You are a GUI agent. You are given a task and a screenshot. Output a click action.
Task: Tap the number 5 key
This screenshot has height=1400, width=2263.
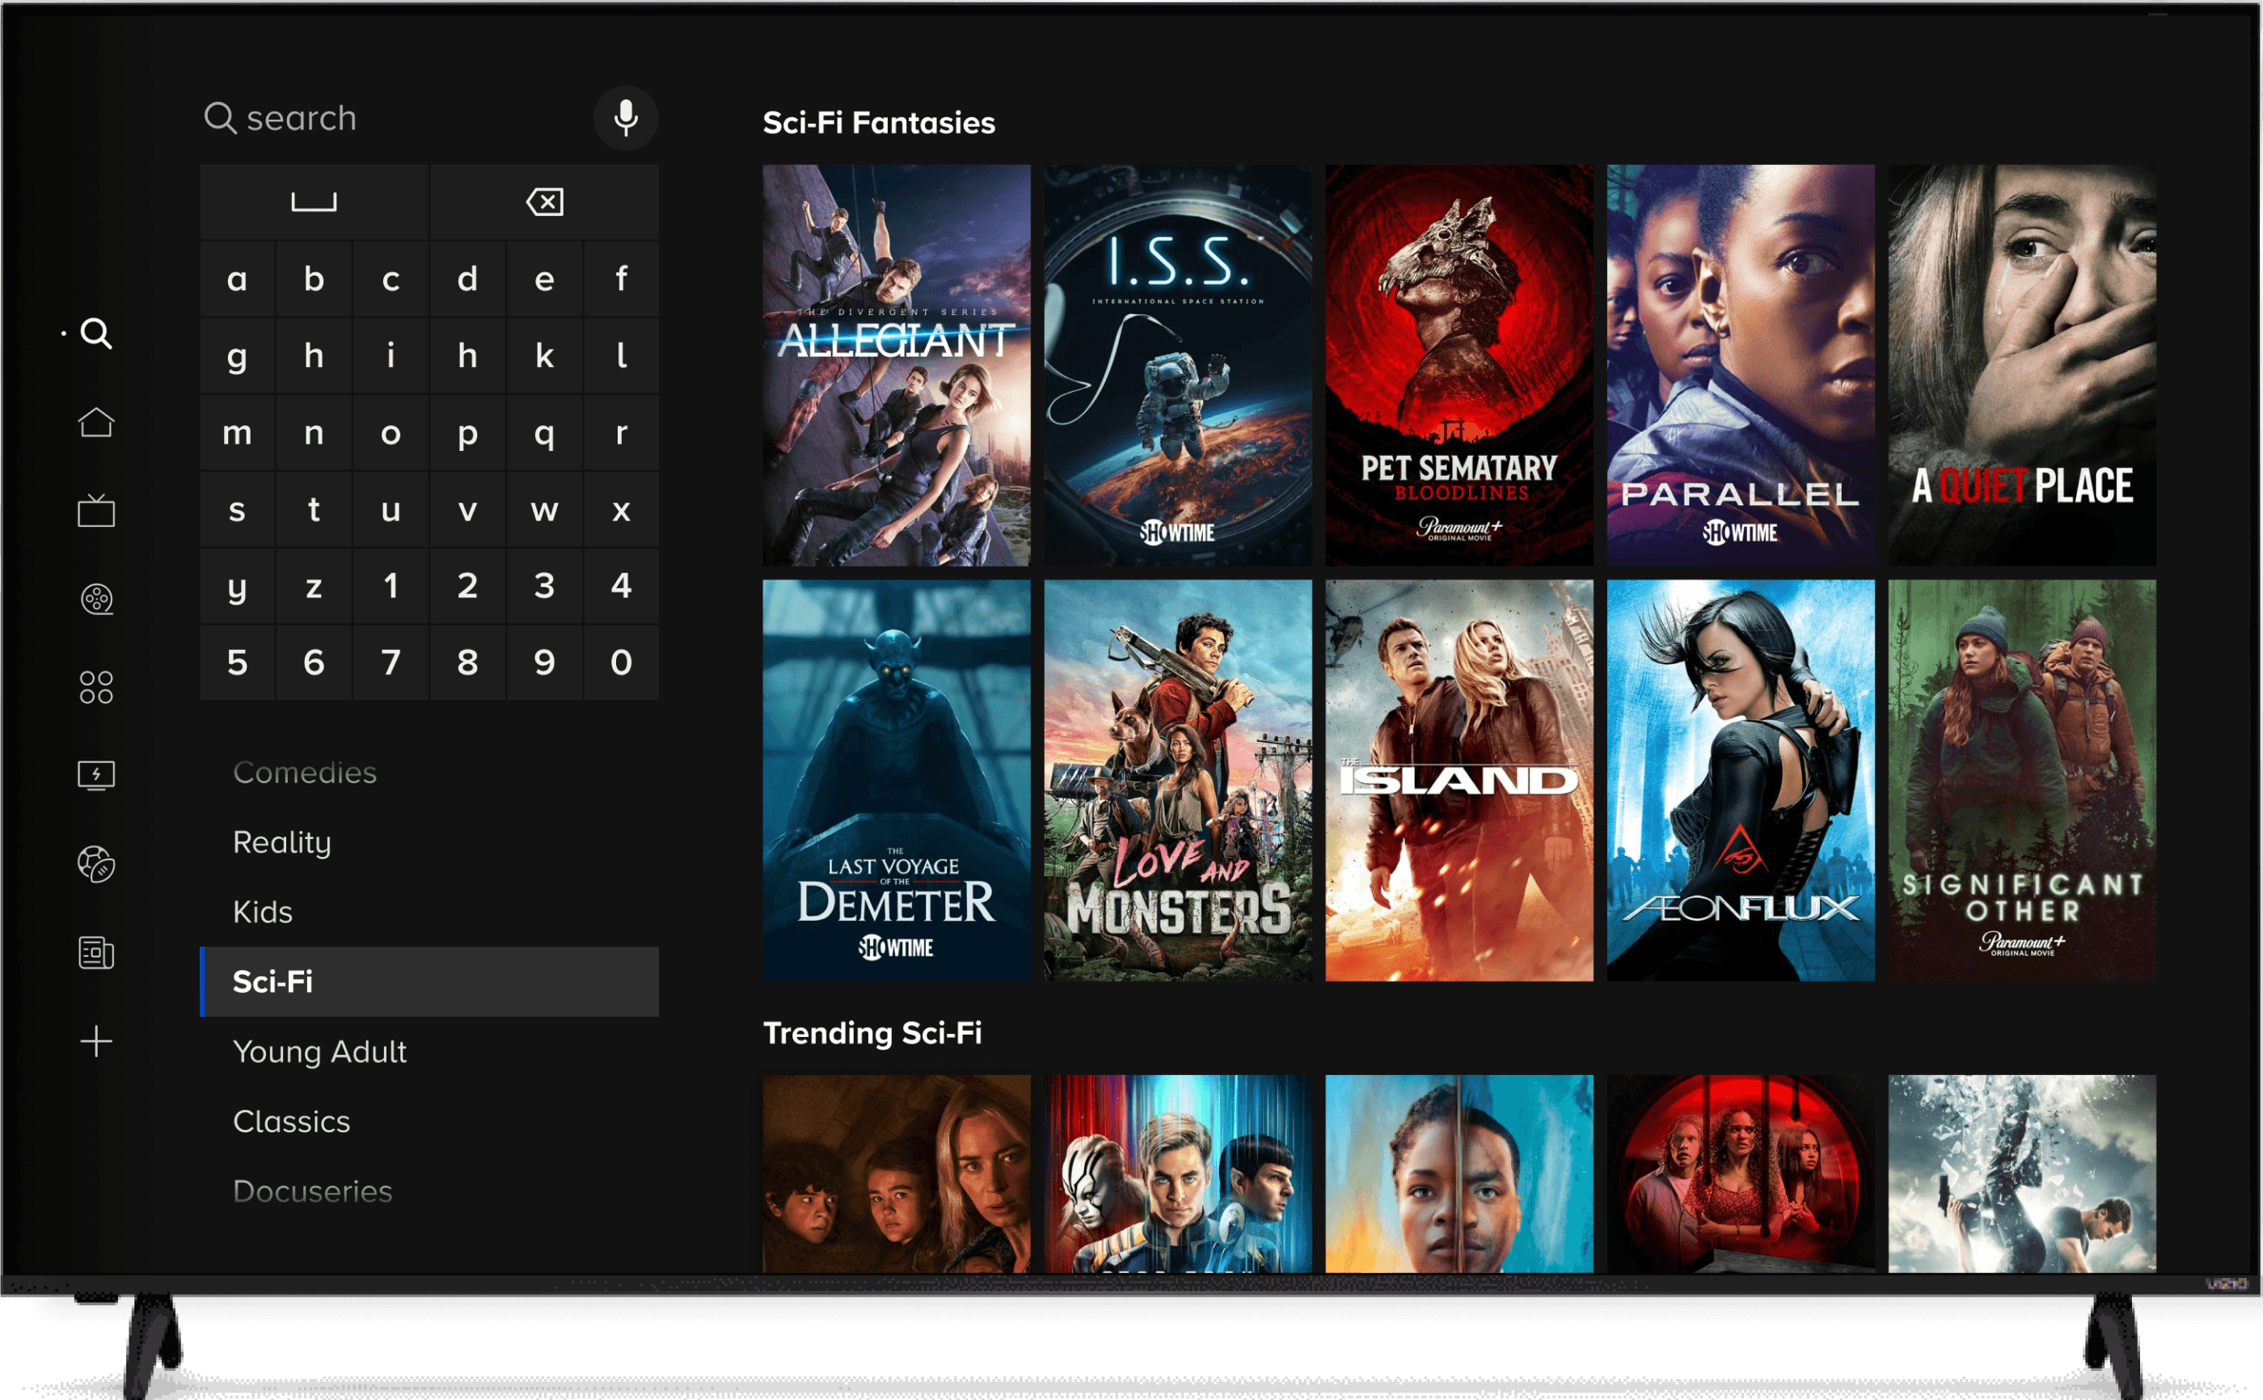click(237, 663)
